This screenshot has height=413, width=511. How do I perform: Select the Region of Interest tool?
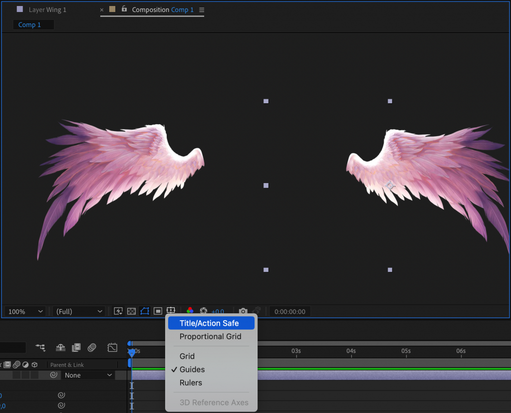tap(157, 311)
